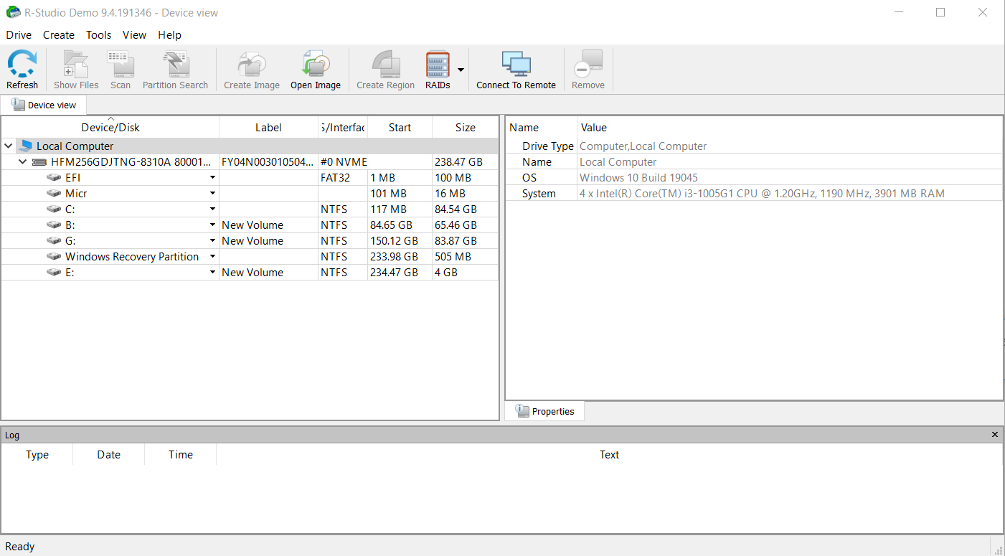Screen dimensions: 1005x556
Task: Collapse the Local Computer tree node
Action: point(9,146)
